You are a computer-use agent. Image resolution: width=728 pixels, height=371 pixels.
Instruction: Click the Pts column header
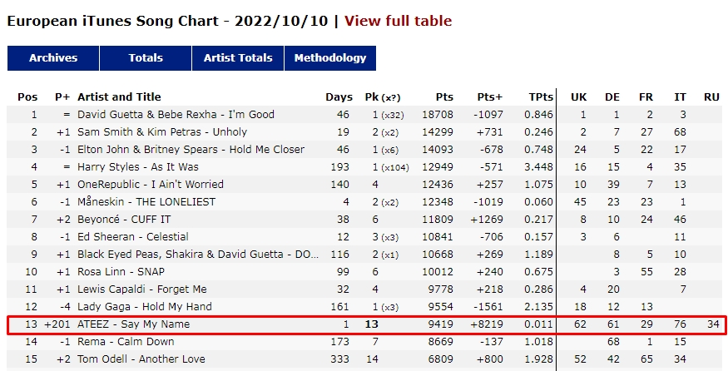(444, 97)
